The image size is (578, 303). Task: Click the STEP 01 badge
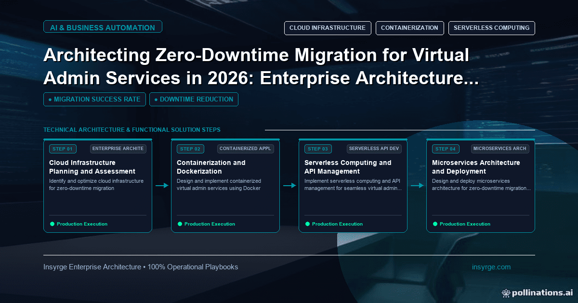[x=63, y=149]
